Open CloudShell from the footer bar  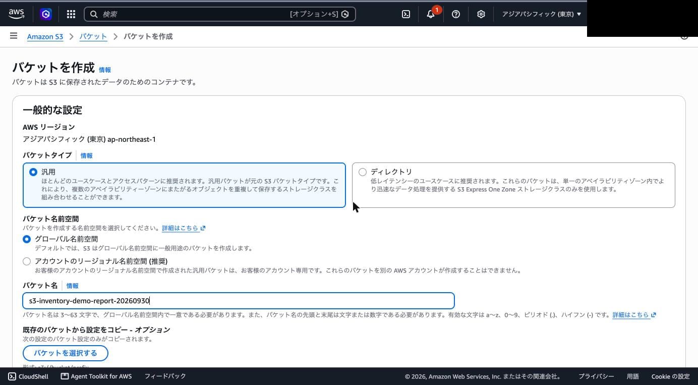pyautogui.click(x=28, y=376)
